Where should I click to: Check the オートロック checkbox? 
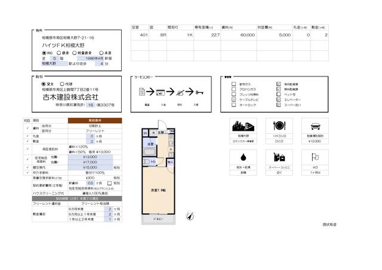click(233, 105)
